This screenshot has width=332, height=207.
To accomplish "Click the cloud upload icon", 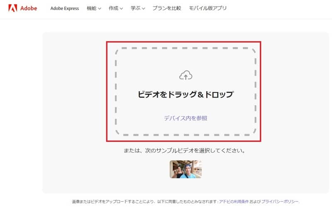I will click(x=186, y=75).
